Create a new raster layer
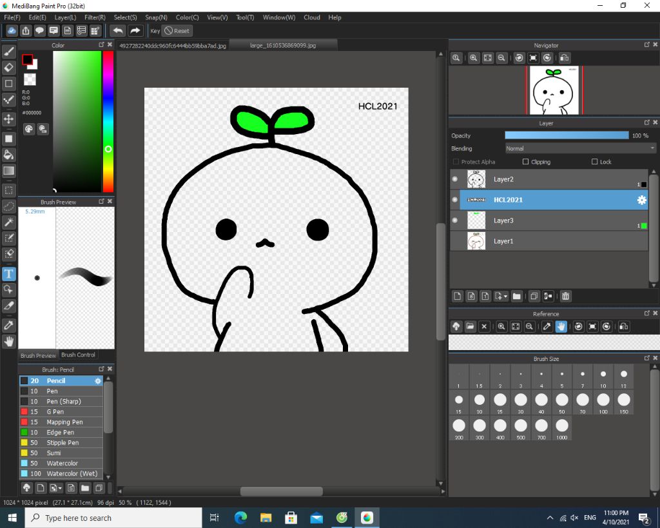This screenshot has width=660, height=528. (458, 297)
